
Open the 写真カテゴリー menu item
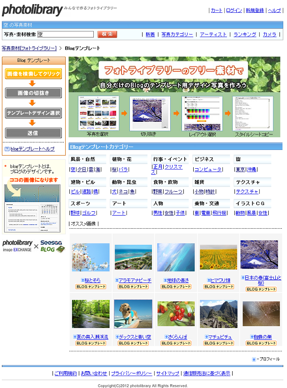[177, 34]
